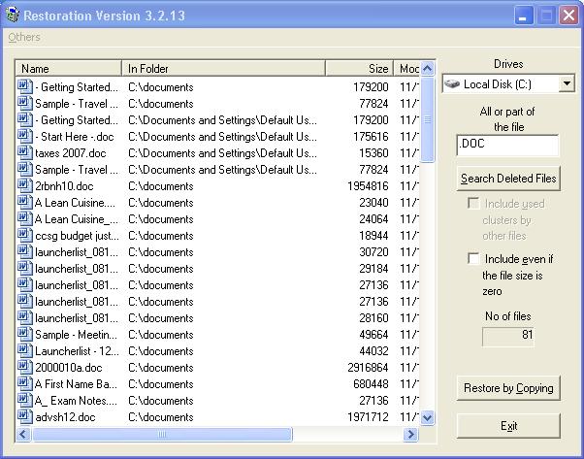Click size value 175616

coord(371,137)
